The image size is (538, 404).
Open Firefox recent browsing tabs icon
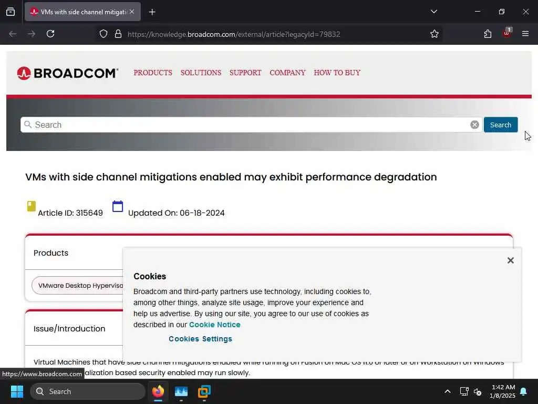[x=11, y=12]
